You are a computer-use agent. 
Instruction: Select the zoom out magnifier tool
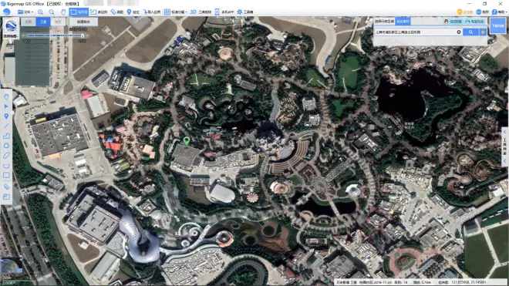pyautogui.click(x=52, y=12)
